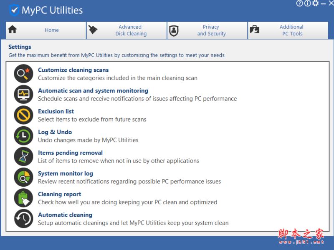
Task: Switch to Advanced Disk Cleaning tab
Action: click(127, 30)
